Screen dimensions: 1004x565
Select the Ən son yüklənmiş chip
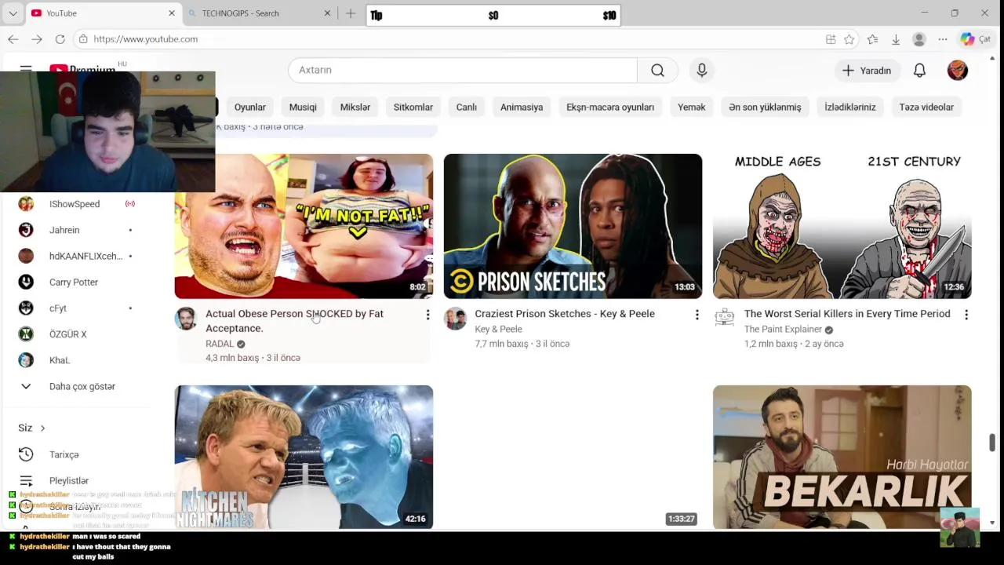[765, 107]
